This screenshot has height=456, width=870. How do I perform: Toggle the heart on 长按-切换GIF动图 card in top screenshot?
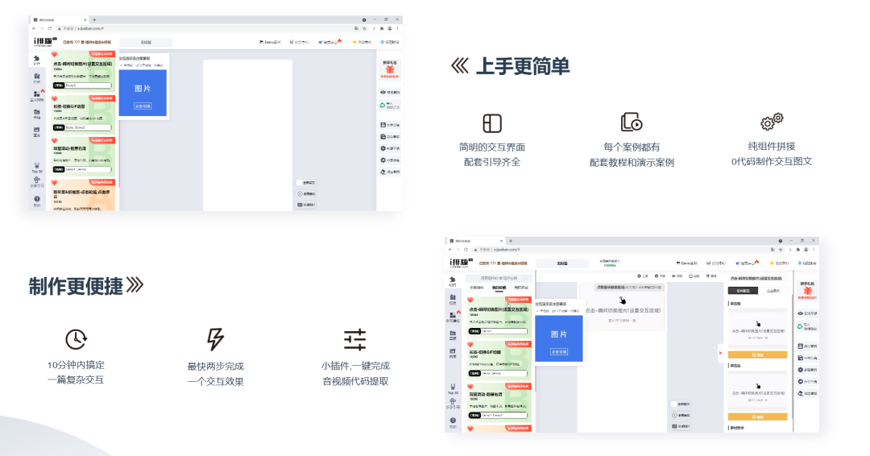coord(55,99)
